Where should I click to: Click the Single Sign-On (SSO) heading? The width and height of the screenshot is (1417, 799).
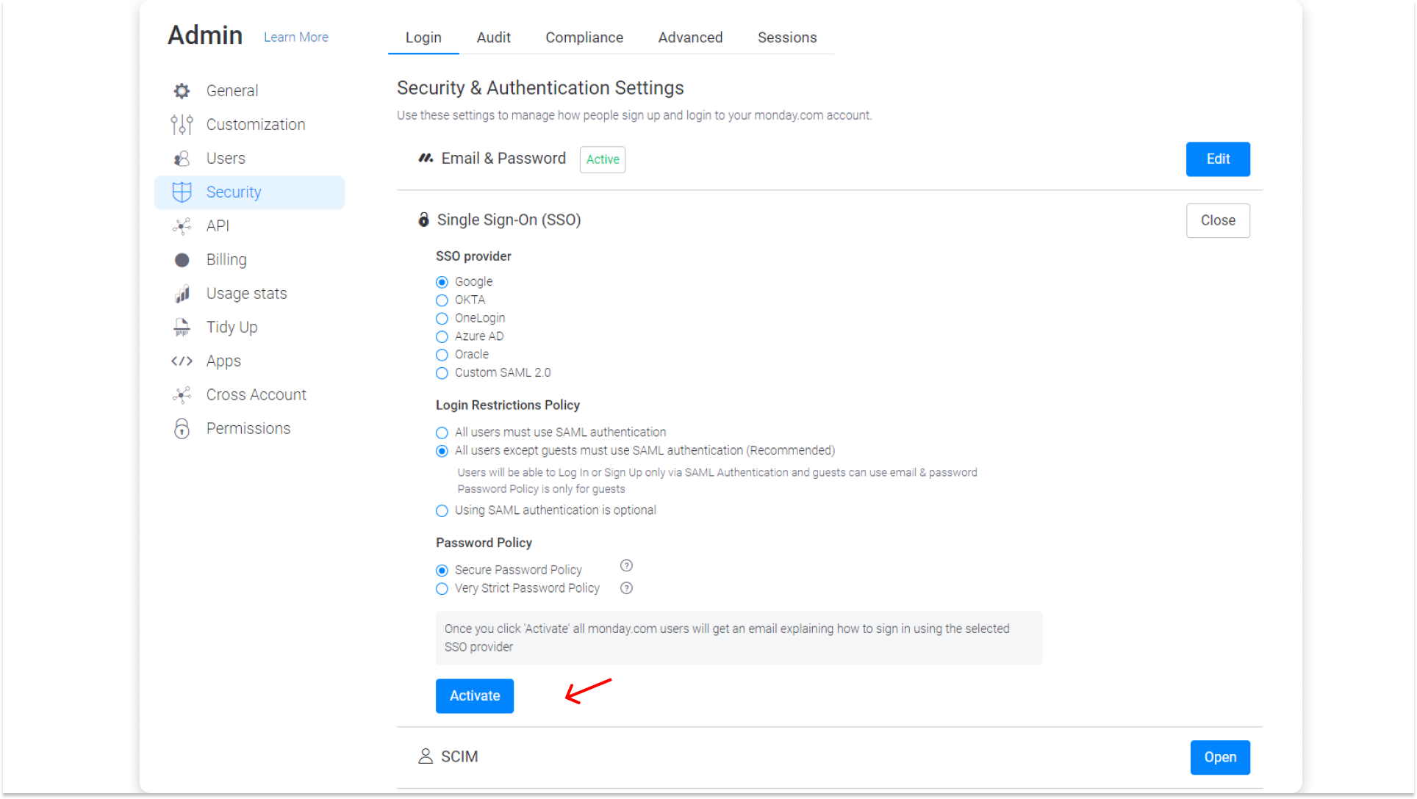[509, 220]
